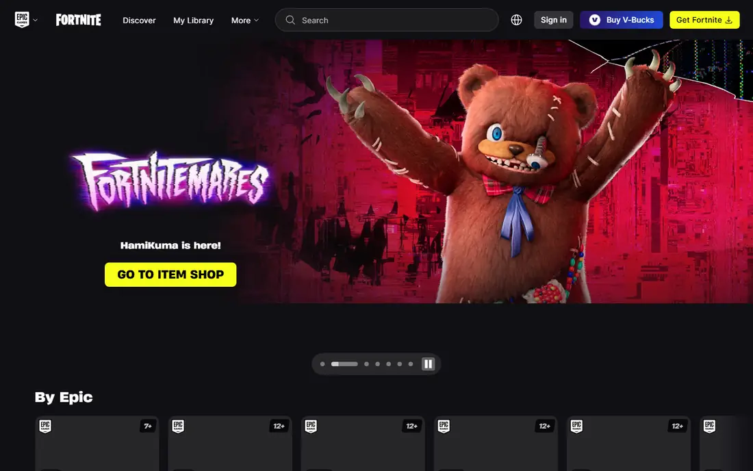The image size is (753, 471).
Task: Click the active carousel progress indicator
Action: pyautogui.click(x=344, y=364)
